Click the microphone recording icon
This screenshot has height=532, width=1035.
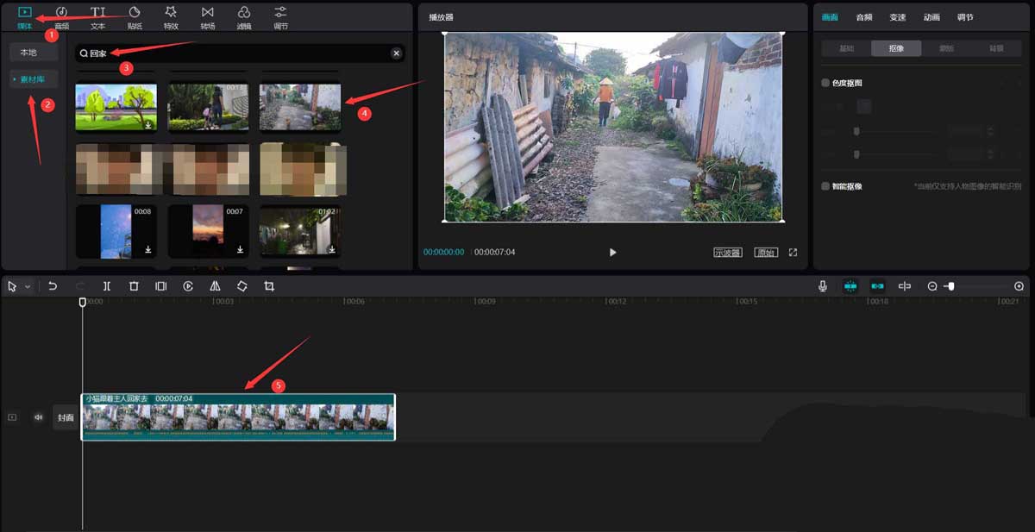tap(823, 285)
